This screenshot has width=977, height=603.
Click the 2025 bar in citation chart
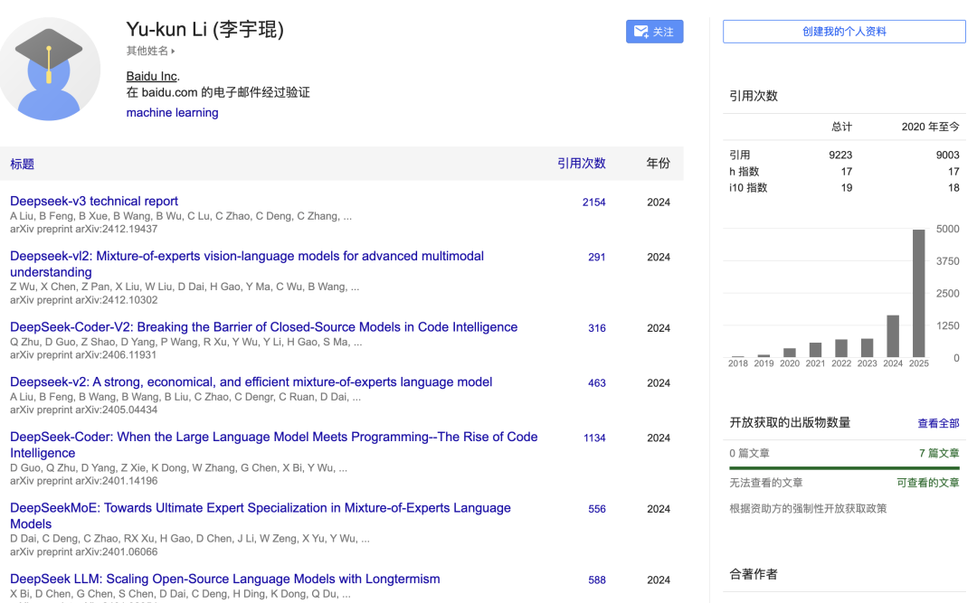[919, 293]
